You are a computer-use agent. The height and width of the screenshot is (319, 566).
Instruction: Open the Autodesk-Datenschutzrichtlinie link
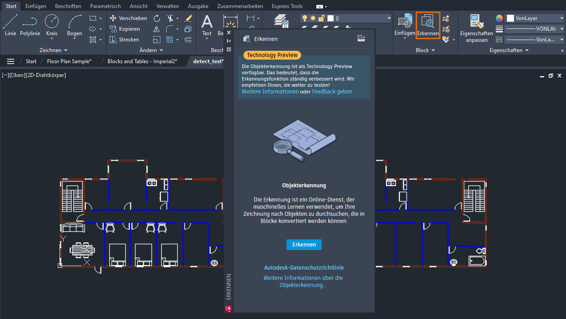click(304, 268)
